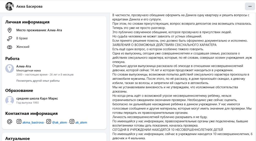Click the line Теперь это уже не просто разговор

[x=139, y=28]
